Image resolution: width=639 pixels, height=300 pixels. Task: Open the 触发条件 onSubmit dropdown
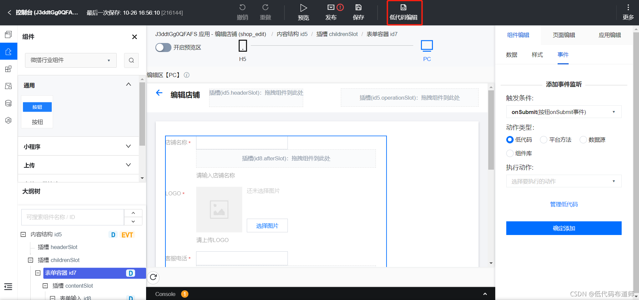tap(564, 112)
